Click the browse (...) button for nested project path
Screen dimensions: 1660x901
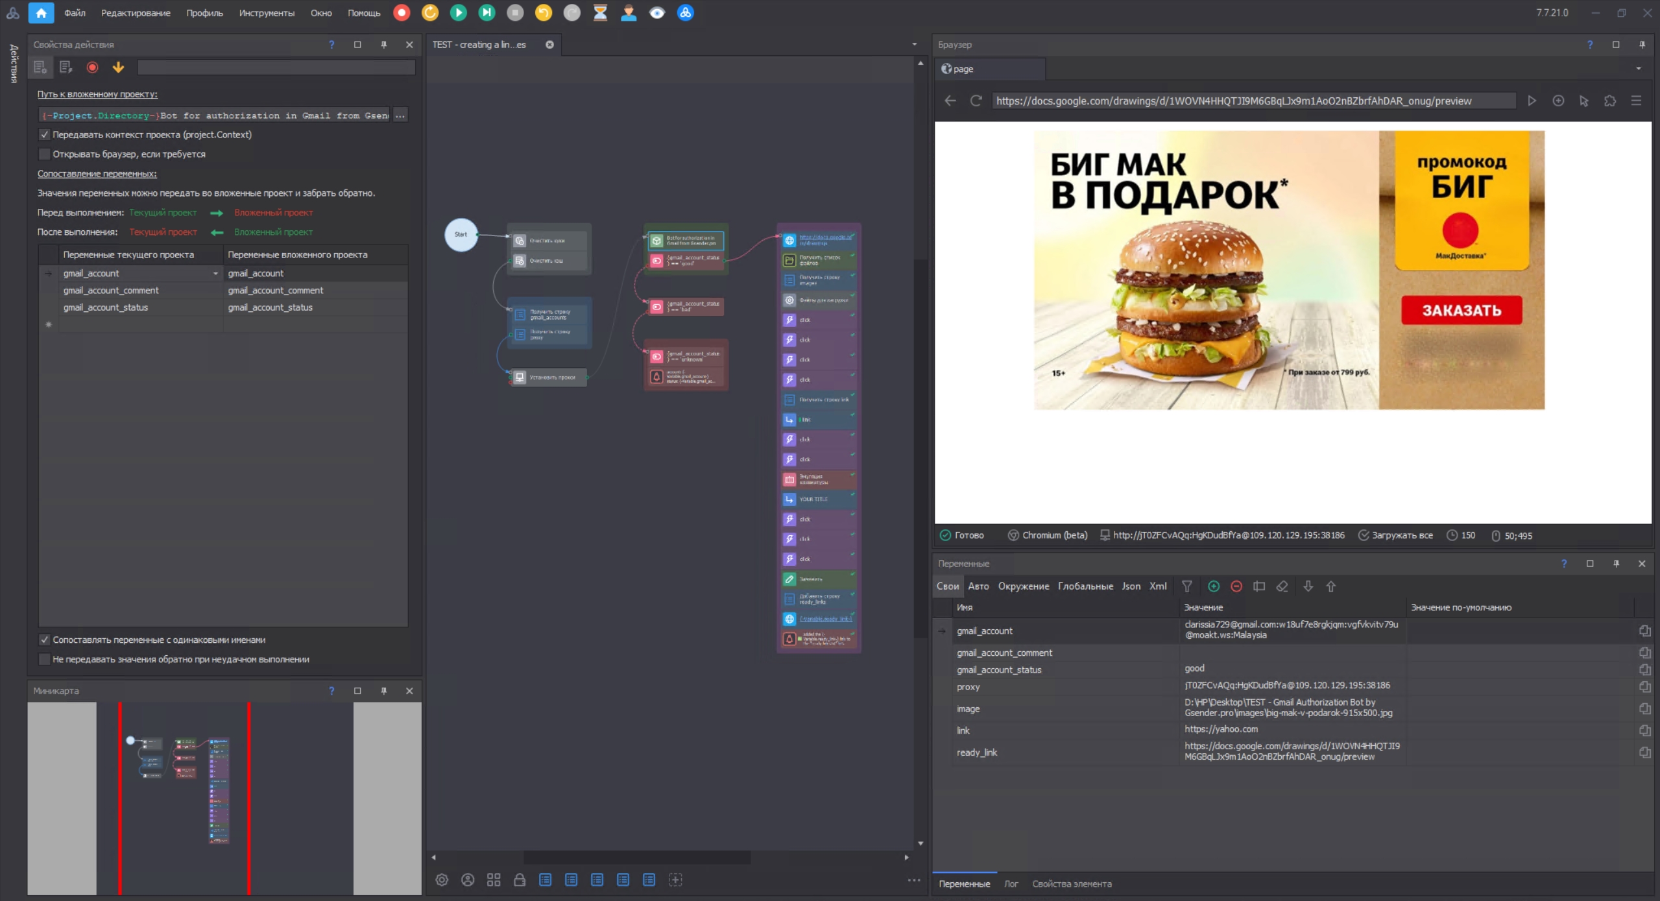[400, 115]
